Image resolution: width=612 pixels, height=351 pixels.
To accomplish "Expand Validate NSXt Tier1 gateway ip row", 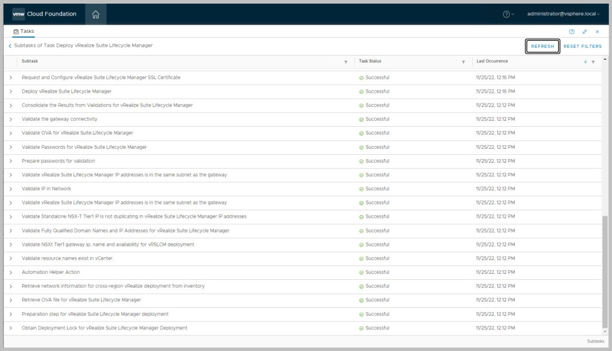I will (11, 245).
